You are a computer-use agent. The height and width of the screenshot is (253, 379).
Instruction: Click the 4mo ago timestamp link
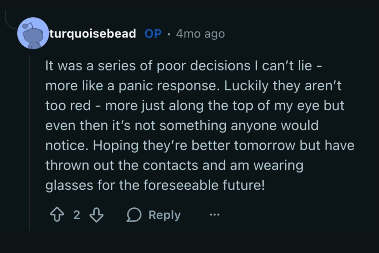[200, 33]
